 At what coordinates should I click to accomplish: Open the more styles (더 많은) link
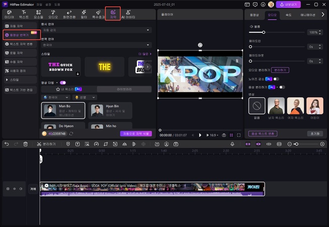[x=145, y=54]
